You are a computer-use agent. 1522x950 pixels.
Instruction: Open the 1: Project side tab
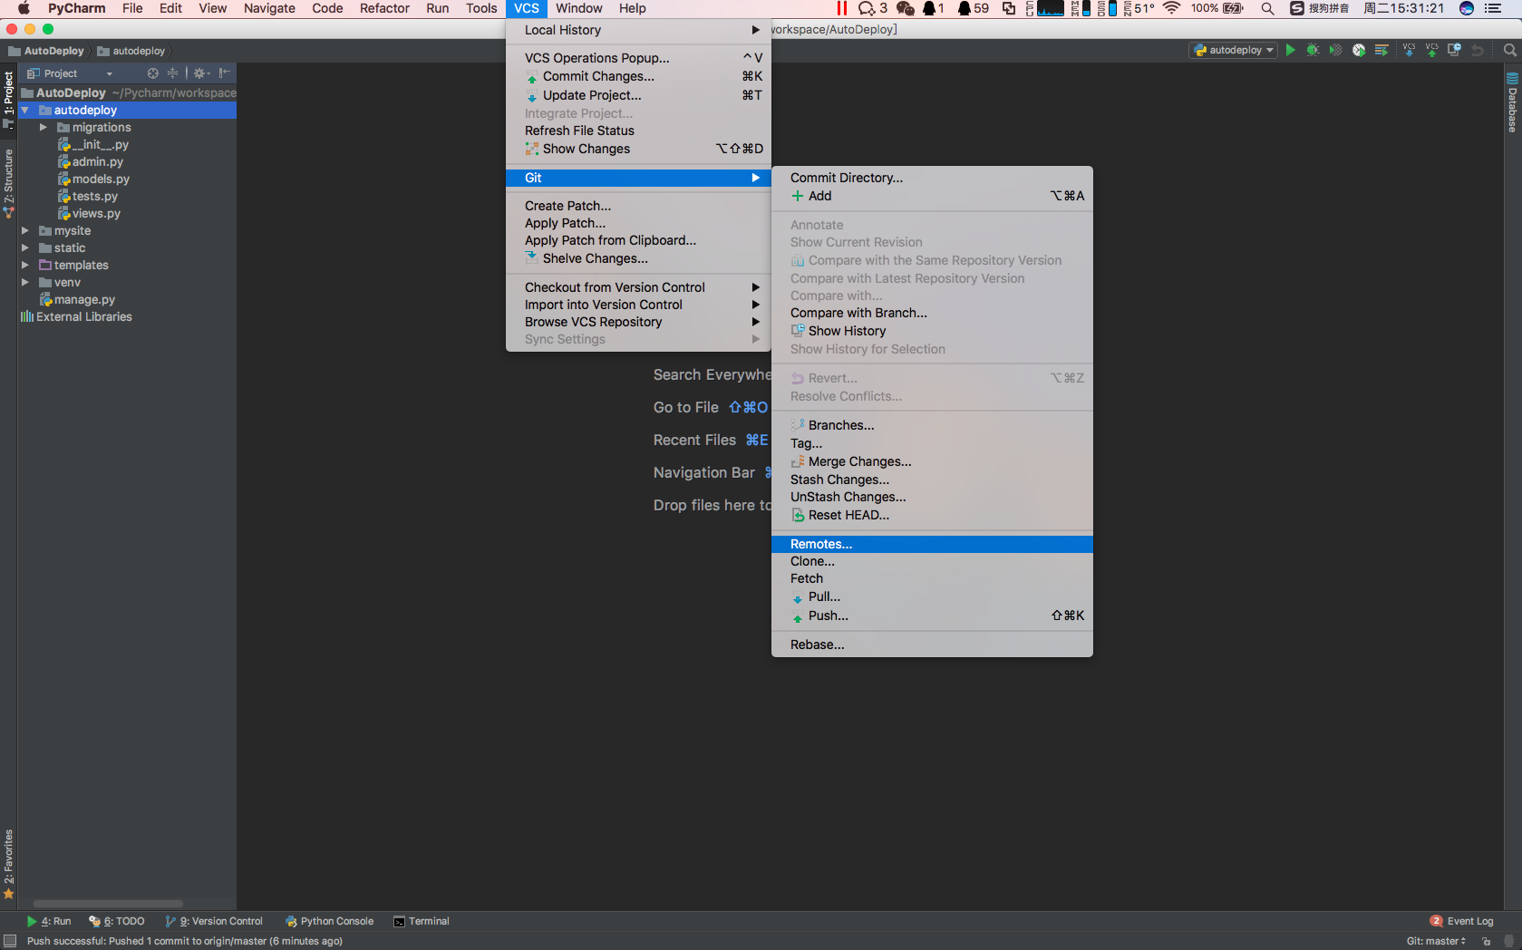[x=8, y=99]
